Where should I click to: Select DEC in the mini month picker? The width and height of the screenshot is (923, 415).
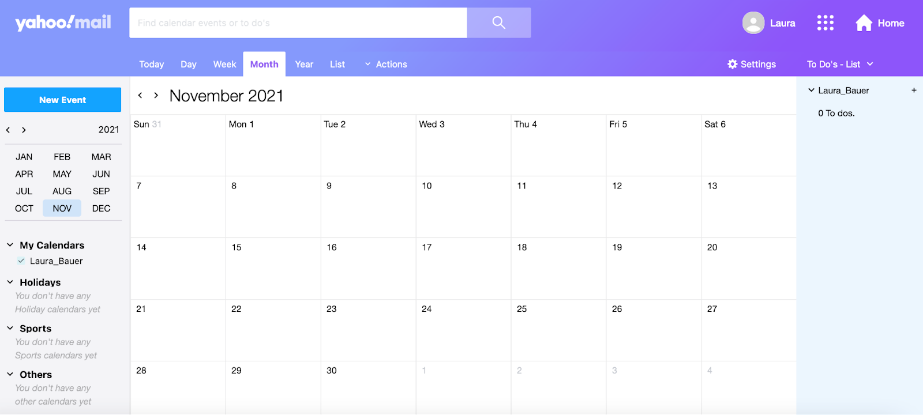click(x=101, y=209)
